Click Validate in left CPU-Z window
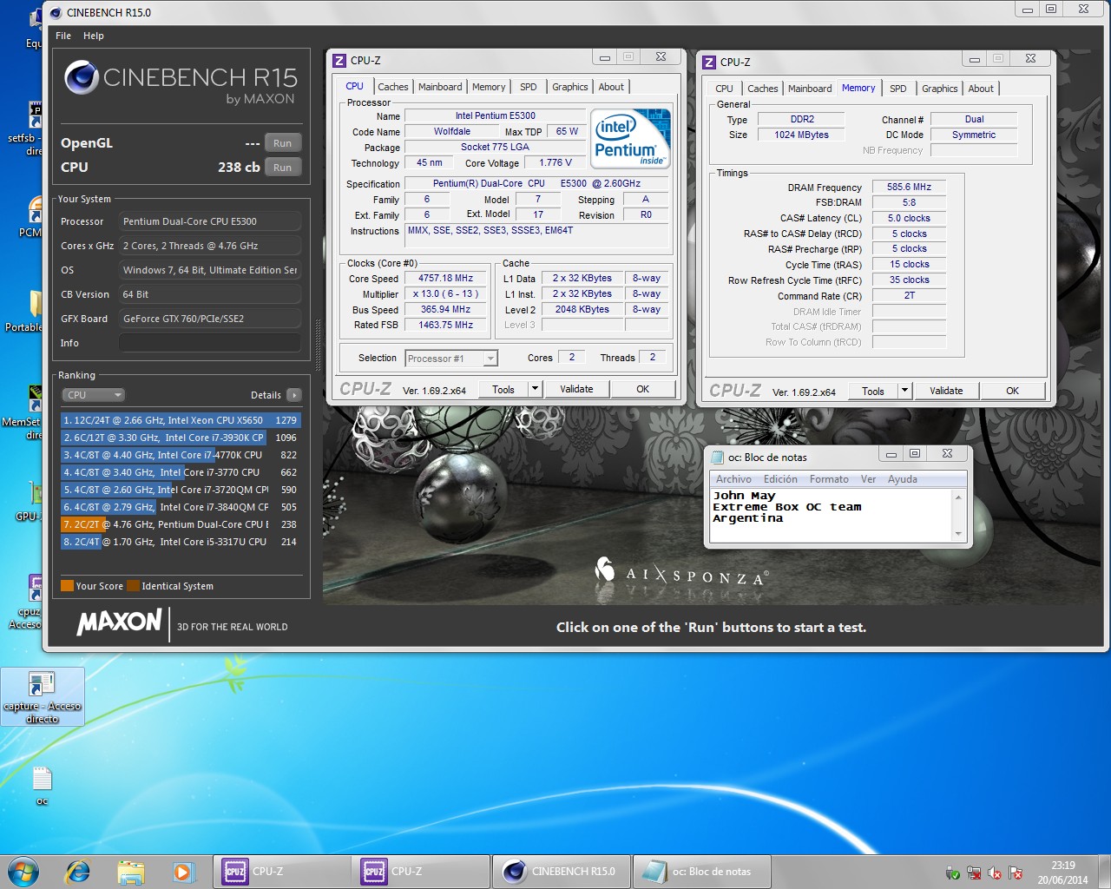This screenshot has height=889, width=1111. [x=576, y=390]
